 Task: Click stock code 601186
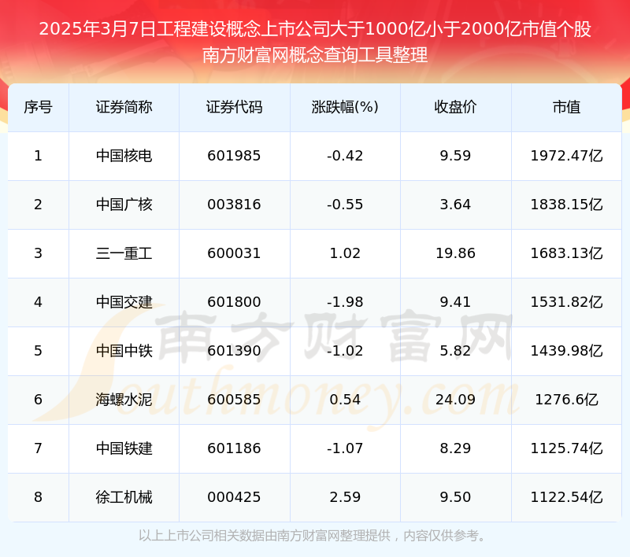[234, 448]
